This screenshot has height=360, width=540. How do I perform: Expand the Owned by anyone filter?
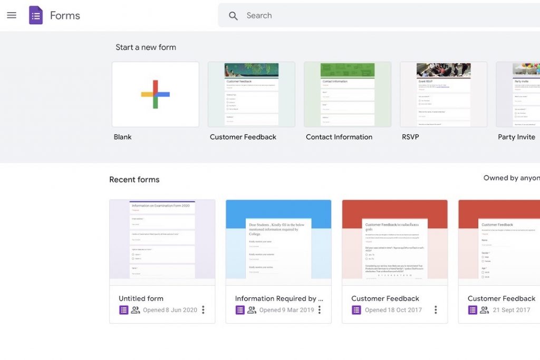tap(512, 178)
